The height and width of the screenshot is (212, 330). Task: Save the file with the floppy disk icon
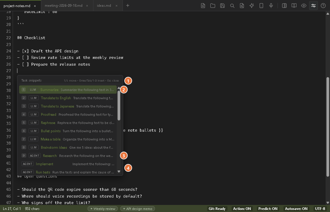222,6
